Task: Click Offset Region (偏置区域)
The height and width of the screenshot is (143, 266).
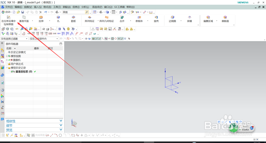Action: pyautogui.click(x=208, y=19)
